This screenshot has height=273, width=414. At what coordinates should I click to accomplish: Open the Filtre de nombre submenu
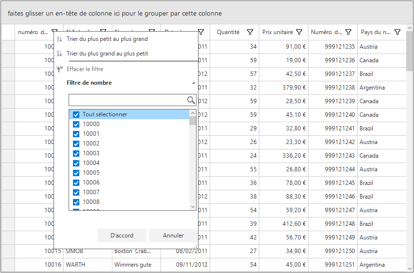pos(89,83)
